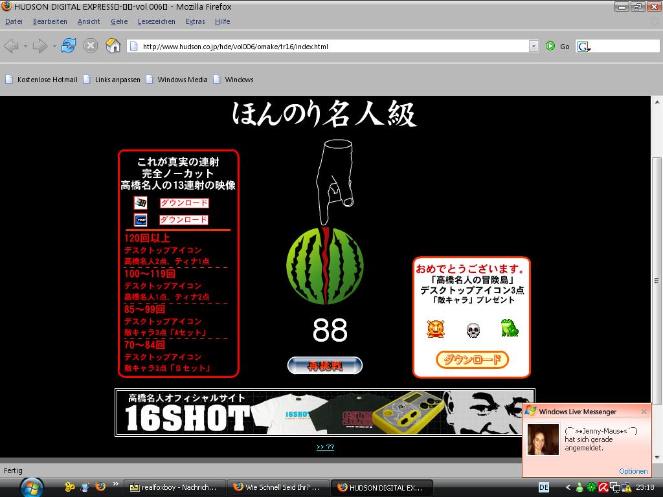Click the yellow warning tray icon

click(627, 488)
